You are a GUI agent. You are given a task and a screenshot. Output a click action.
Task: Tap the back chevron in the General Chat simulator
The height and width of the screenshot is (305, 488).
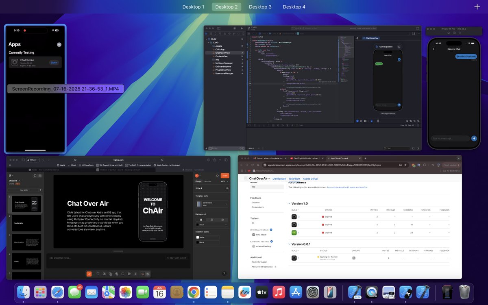coord(434,49)
